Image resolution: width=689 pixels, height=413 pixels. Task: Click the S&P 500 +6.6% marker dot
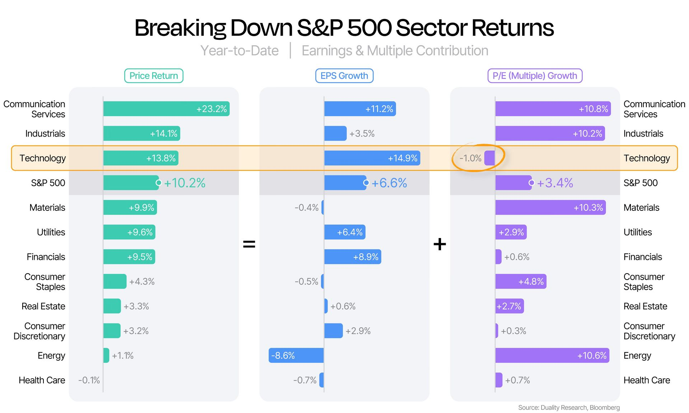pyautogui.click(x=366, y=183)
